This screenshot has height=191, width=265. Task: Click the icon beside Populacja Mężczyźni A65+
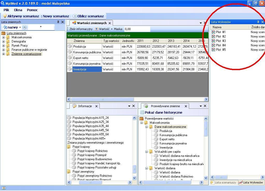[69, 138]
